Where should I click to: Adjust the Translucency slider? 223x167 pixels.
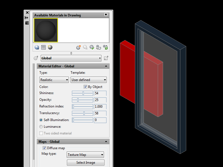[x=83, y=113]
